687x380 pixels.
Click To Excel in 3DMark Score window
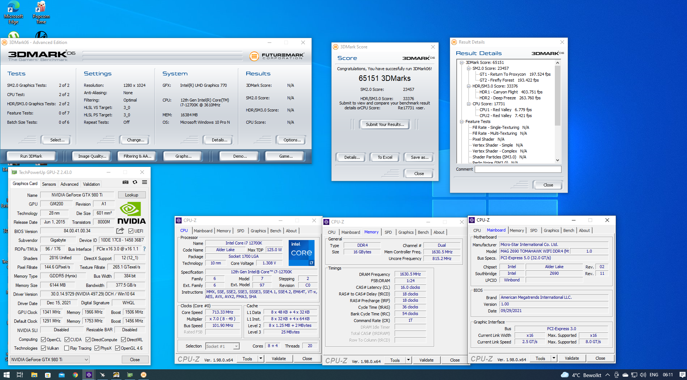click(385, 157)
